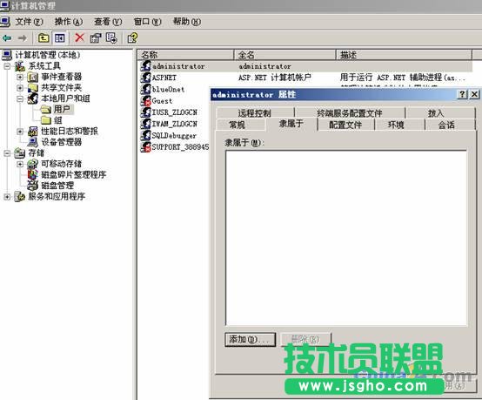Open the 查看(V) menu
482x400 pixels.
pos(108,22)
